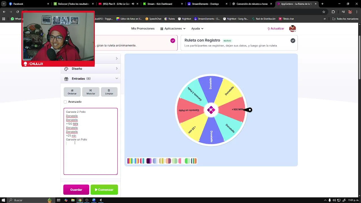Bookmark this page with star icon
This screenshot has width=361, height=203.
click(x=324, y=12)
